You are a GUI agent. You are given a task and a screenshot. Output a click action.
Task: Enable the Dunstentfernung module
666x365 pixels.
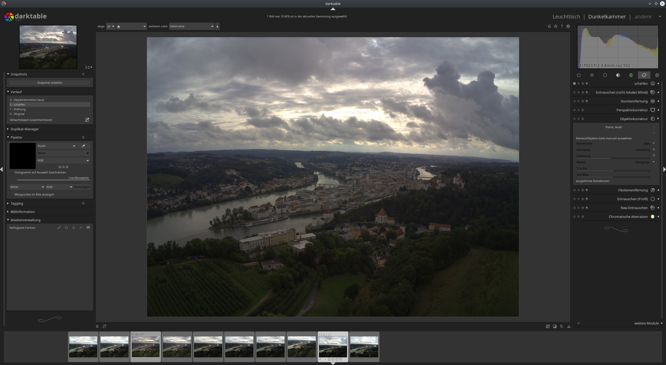pos(574,101)
